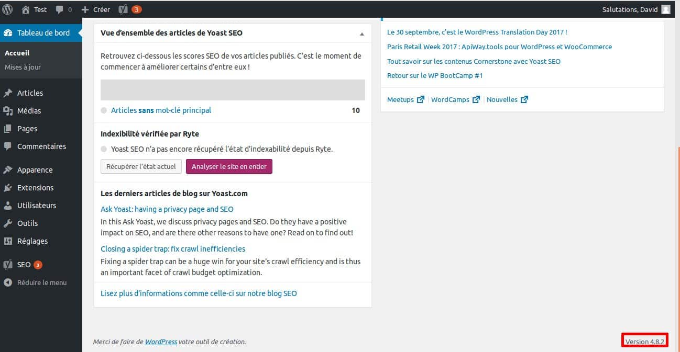This screenshot has height=352, width=680.
Task: Open the Version 4.8.2 link
Action: coord(644,340)
